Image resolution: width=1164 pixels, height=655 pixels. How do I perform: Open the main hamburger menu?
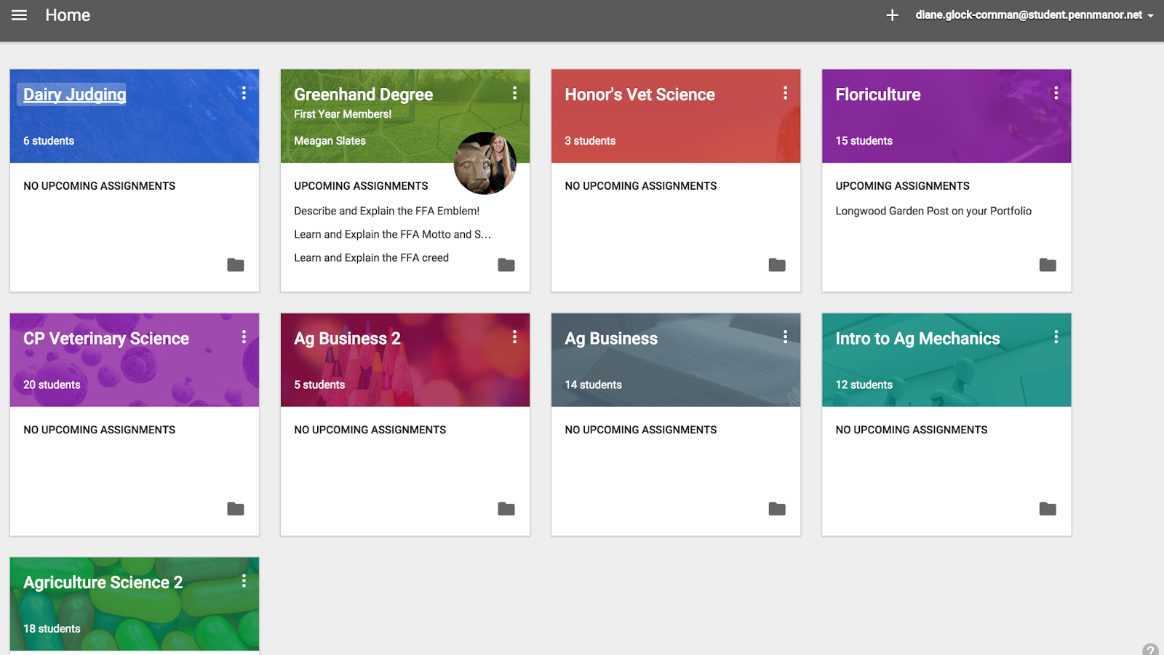click(20, 15)
